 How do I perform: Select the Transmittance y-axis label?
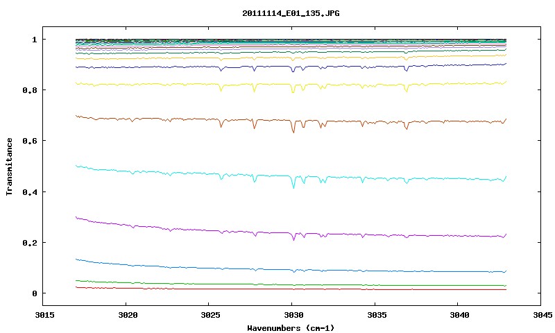[9, 166]
